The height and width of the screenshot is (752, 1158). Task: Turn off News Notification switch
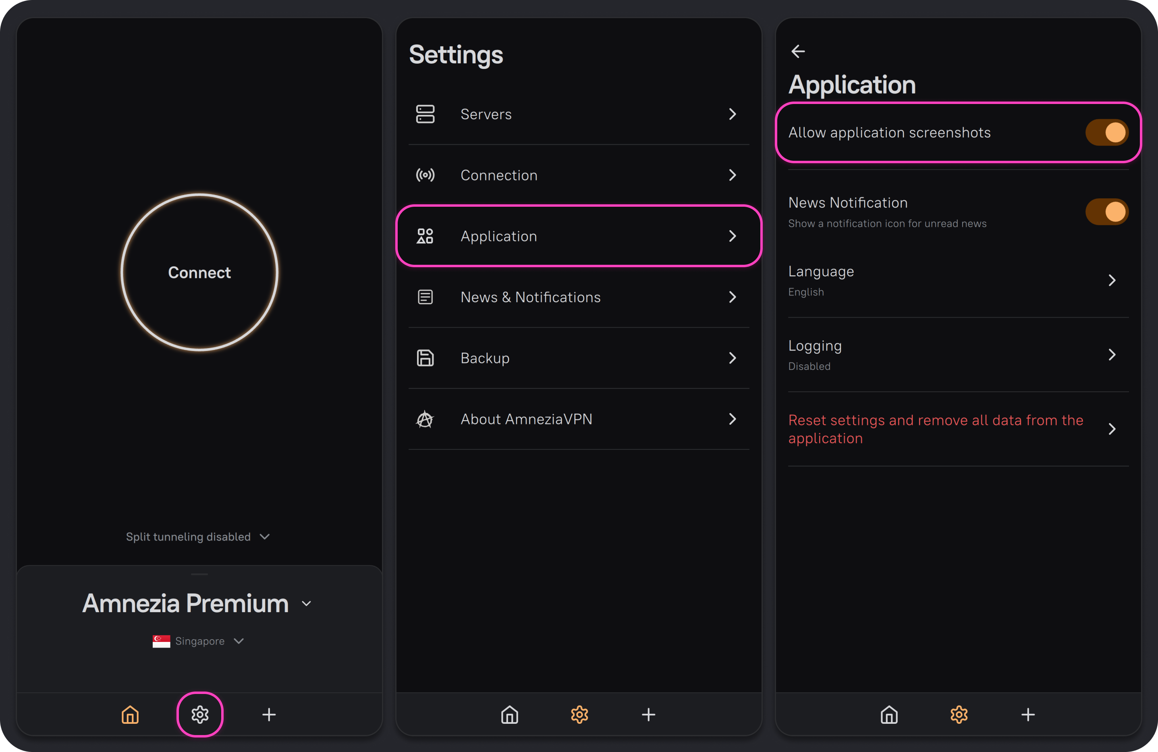pos(1107,212)
